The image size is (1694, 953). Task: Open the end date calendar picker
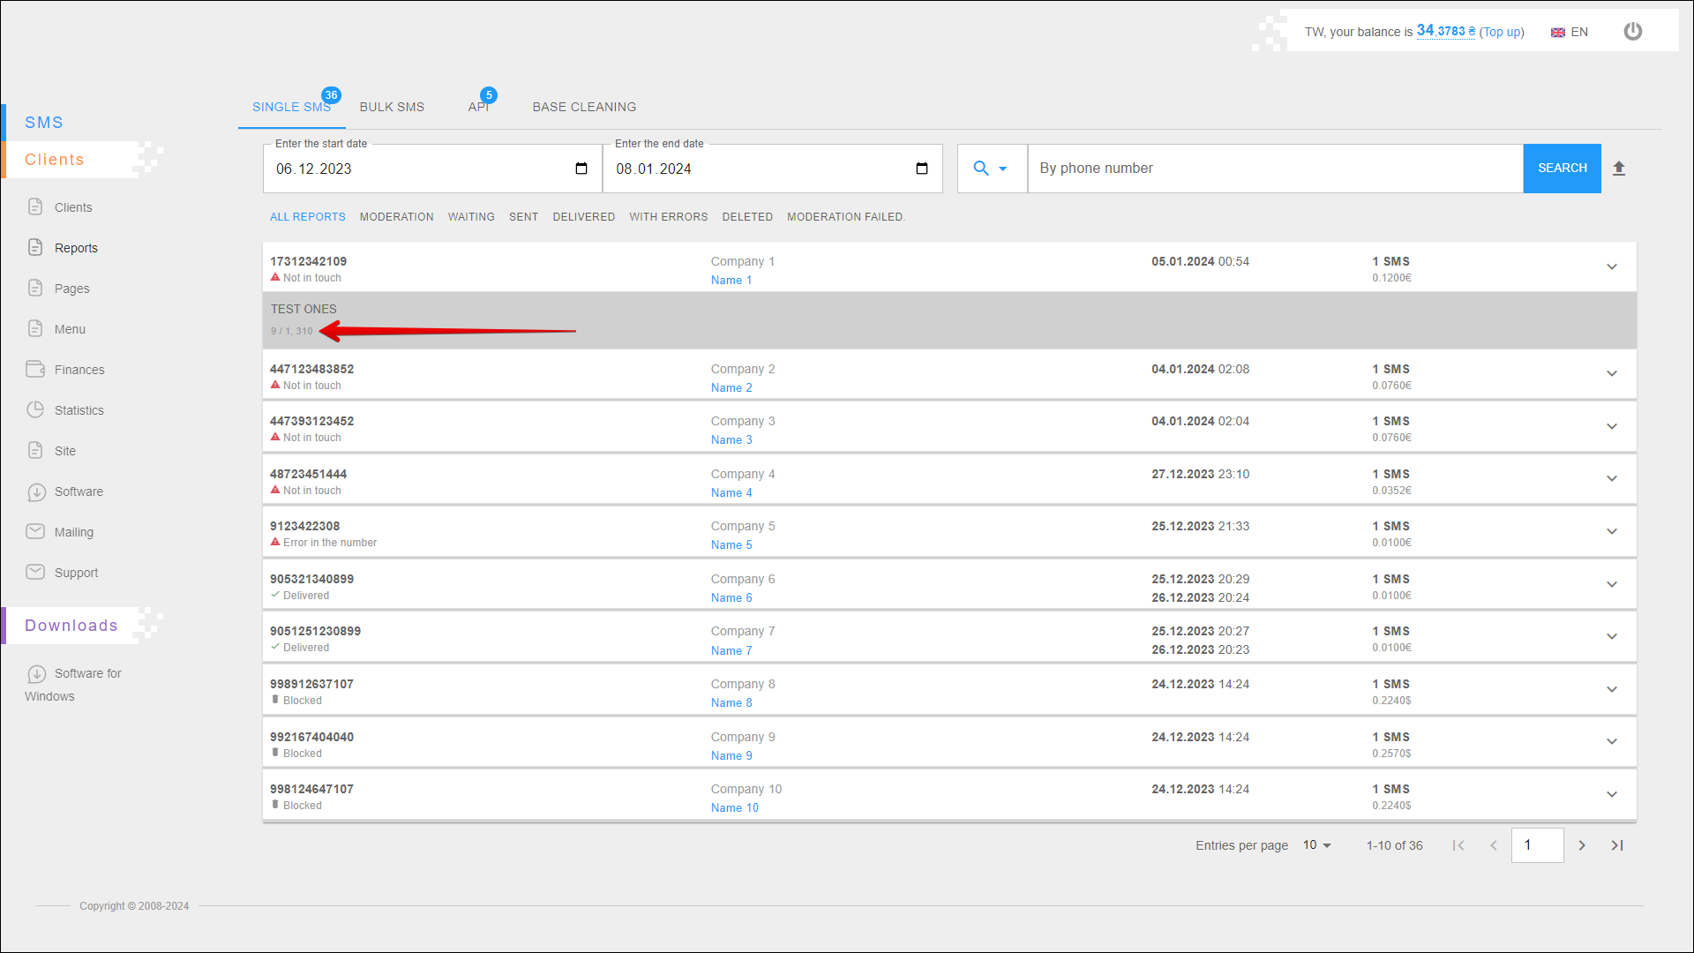pos(922,169)
